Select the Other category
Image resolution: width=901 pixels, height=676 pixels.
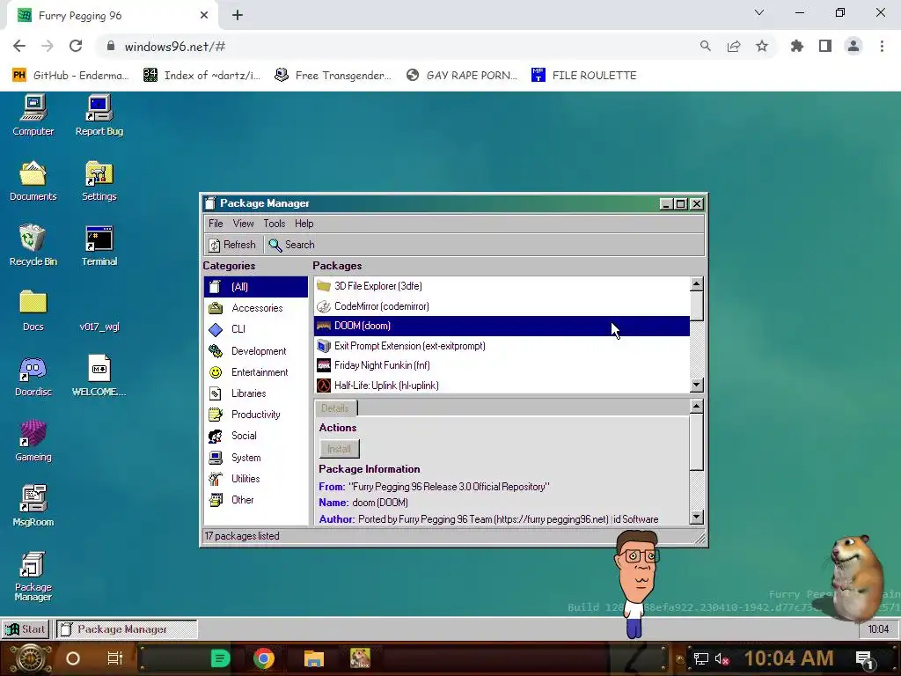(x=256, y=500)
